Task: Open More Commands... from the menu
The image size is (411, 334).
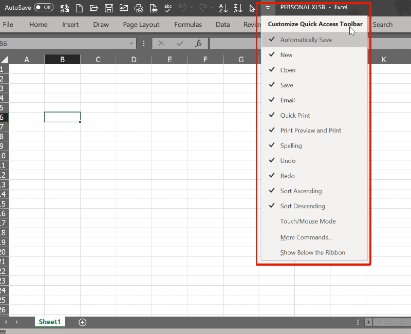Action: click(x=314, y=237)
